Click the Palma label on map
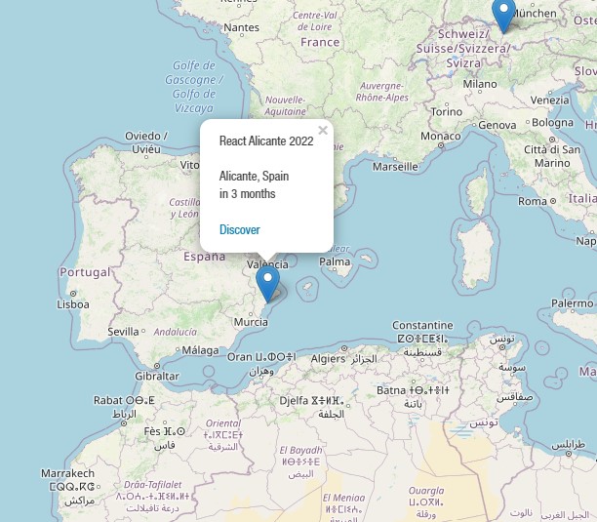 coord(335,261)
